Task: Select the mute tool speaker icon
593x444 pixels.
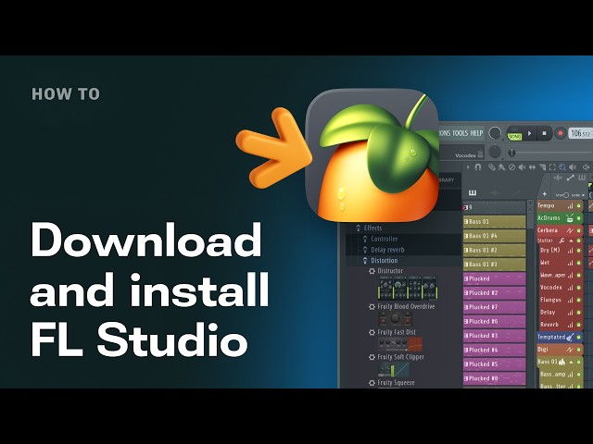Action: 522,166
